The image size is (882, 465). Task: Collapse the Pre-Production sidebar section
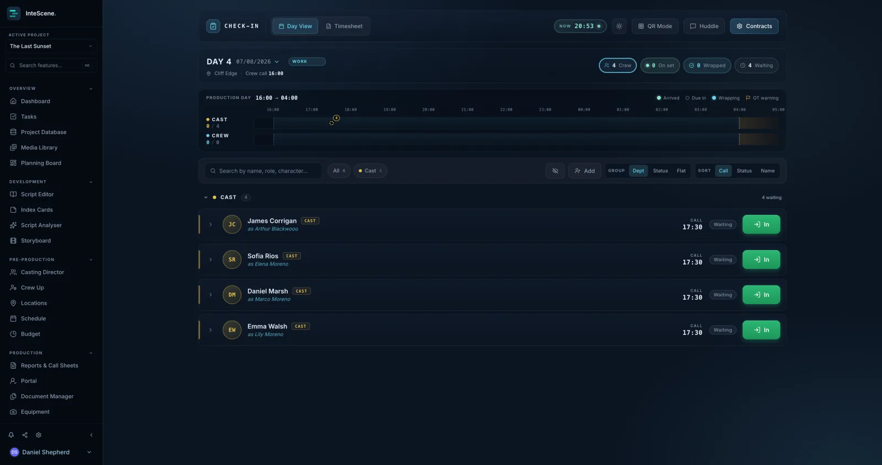(91, 259)
